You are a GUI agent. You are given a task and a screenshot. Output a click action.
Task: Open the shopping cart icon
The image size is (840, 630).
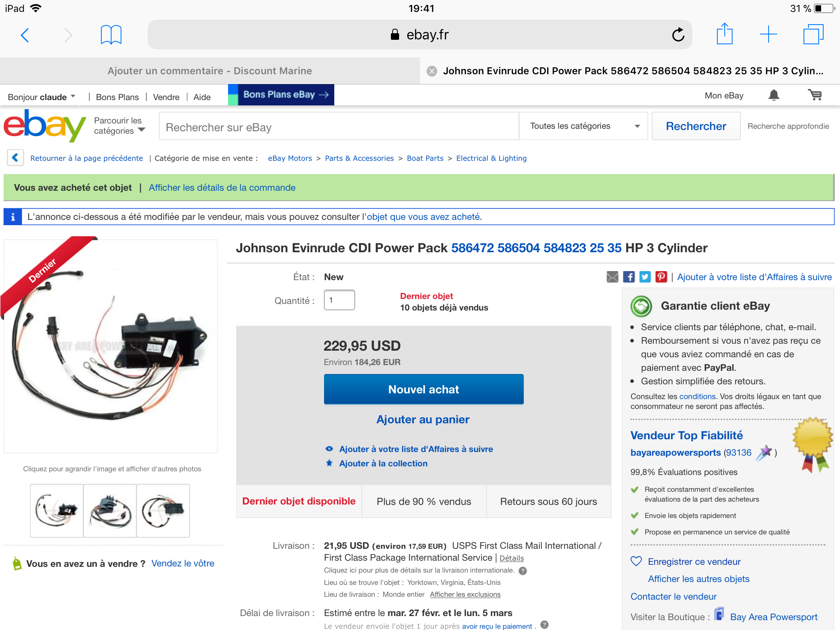pos(815,95)
